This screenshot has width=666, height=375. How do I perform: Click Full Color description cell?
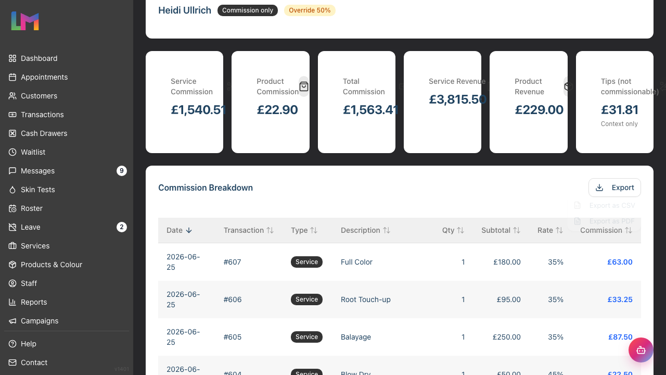(356, 262)
